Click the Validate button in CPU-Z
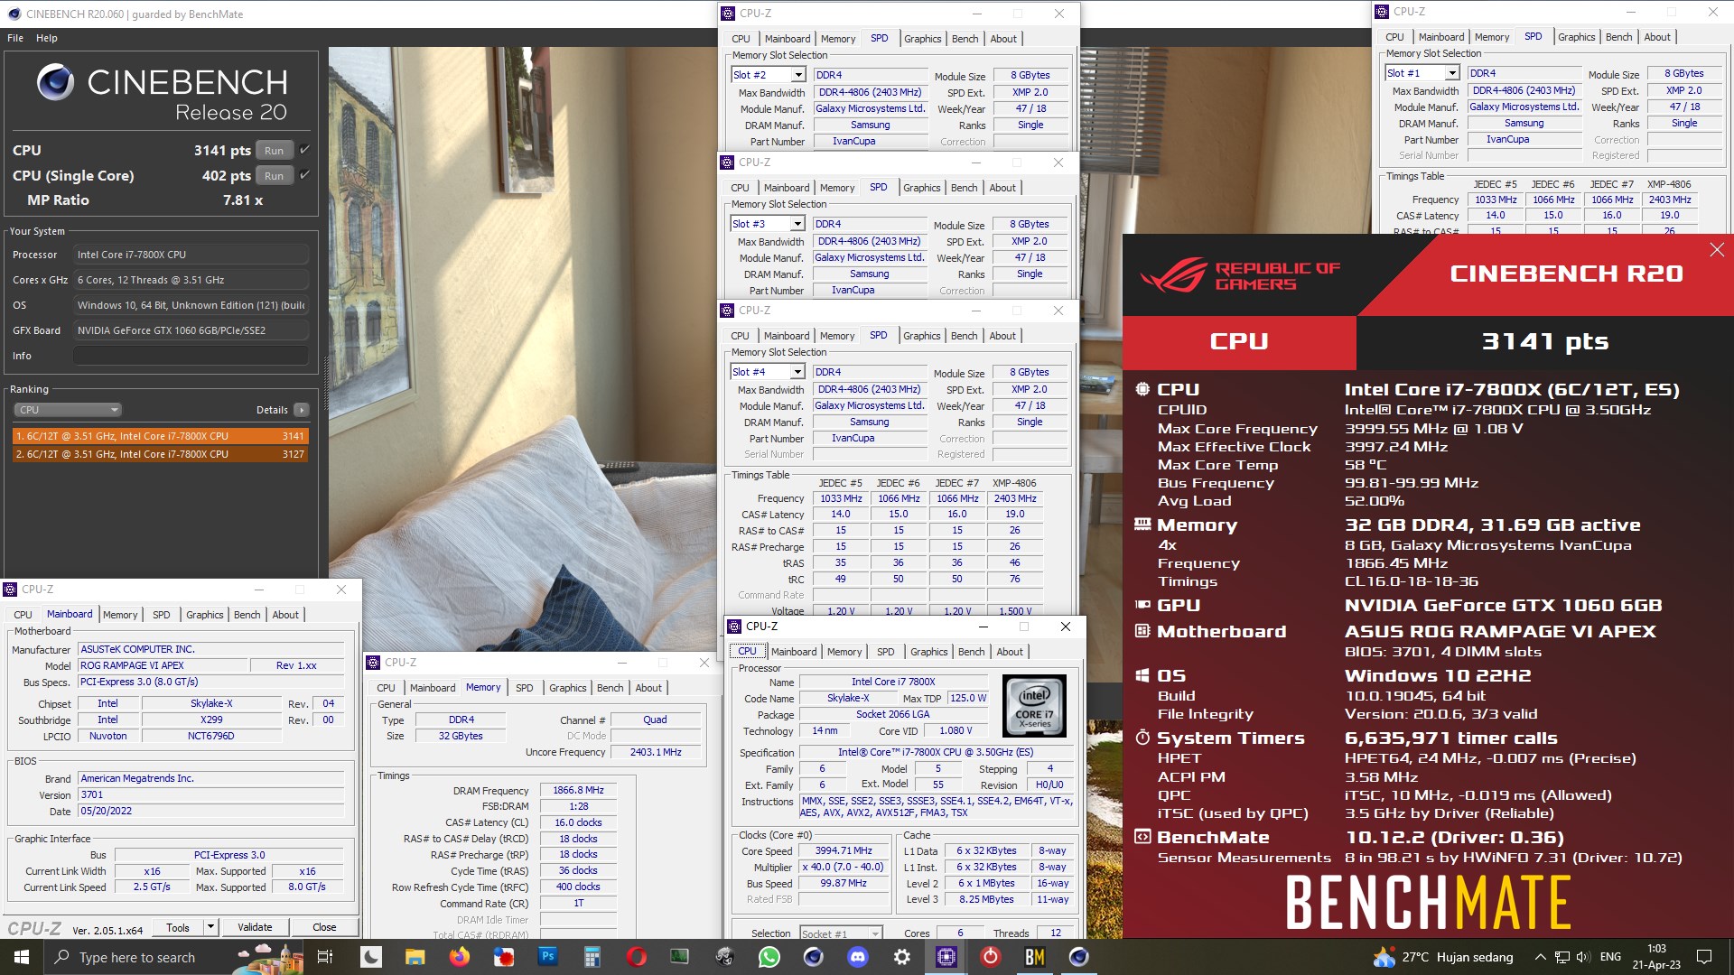This screenshot has height=975, width=1734. pyautogui.click(x=255, y=927)
